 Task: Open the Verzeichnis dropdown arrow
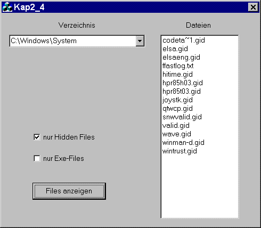140,41
